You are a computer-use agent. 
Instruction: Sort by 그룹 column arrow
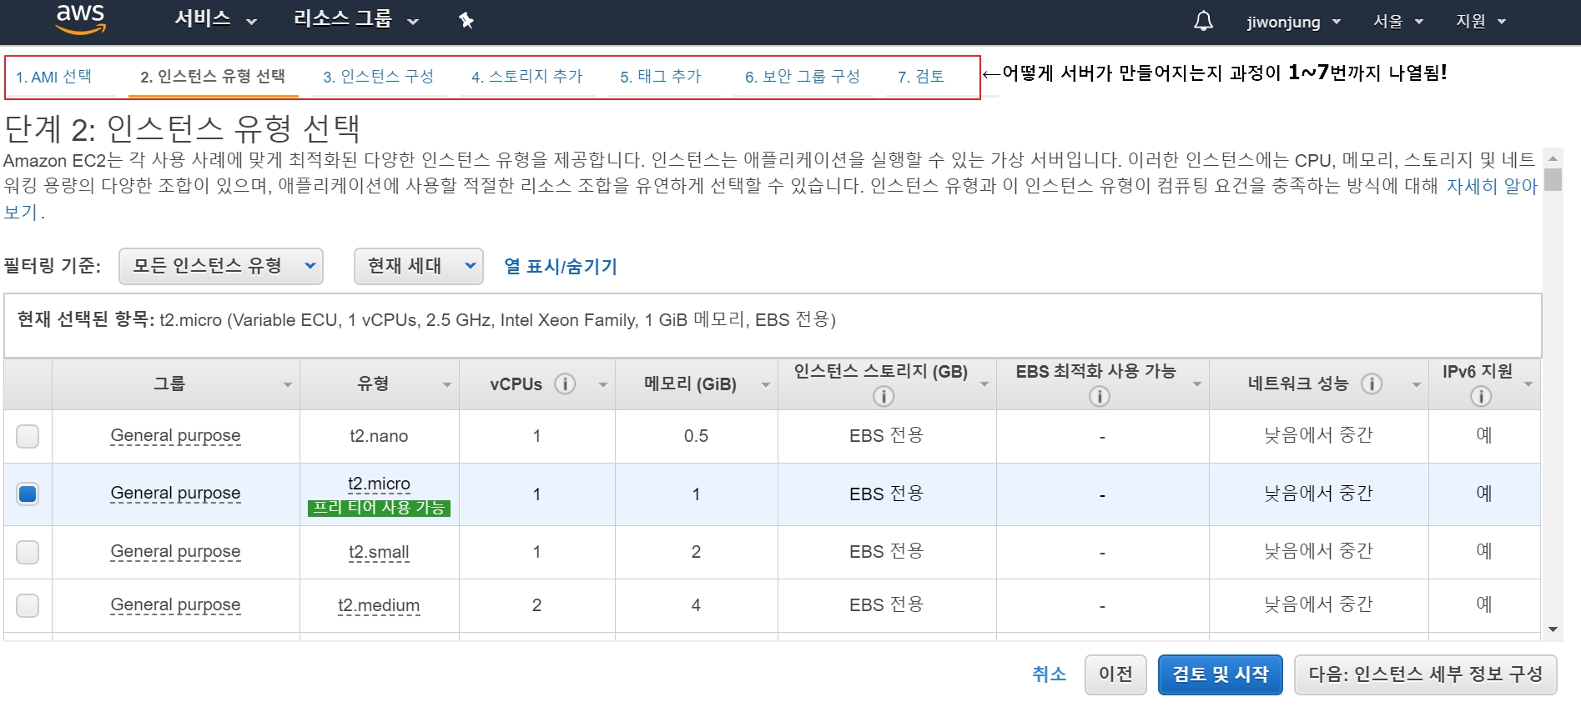(x=288, y=384)
